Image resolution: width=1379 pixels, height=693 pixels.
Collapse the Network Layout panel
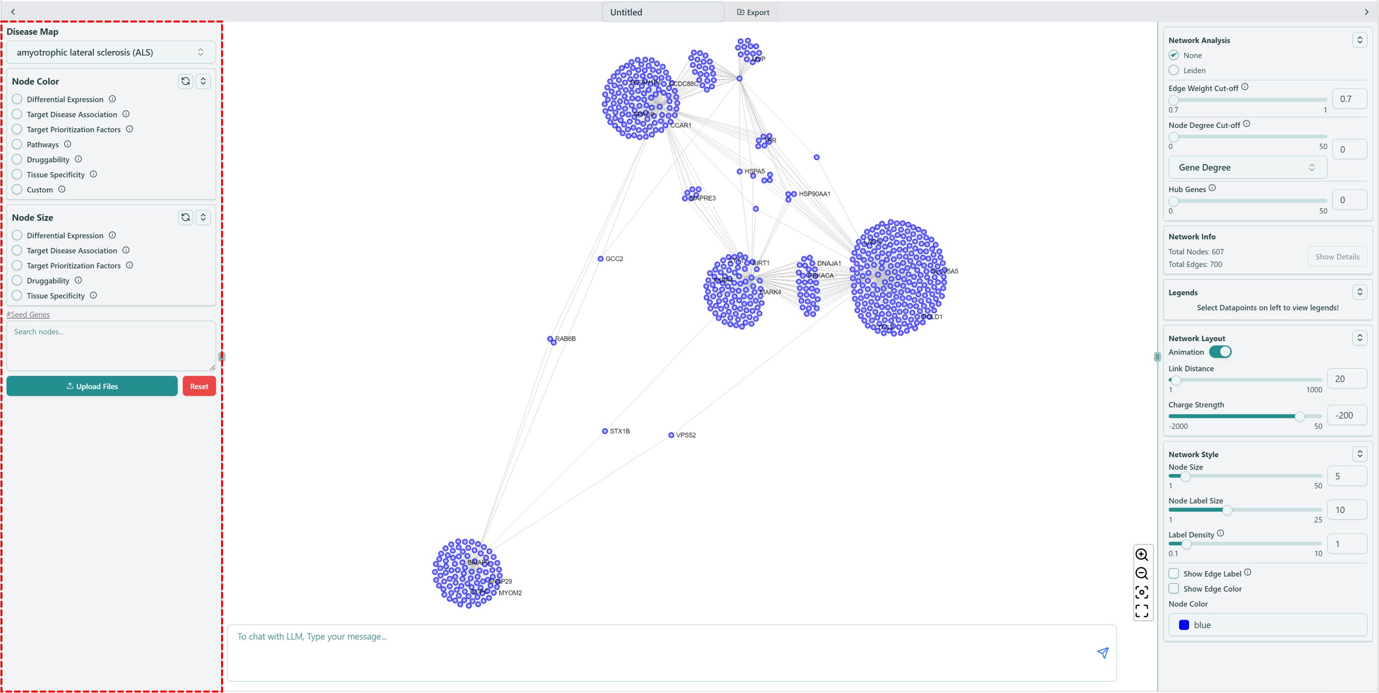coord(1360,337)
